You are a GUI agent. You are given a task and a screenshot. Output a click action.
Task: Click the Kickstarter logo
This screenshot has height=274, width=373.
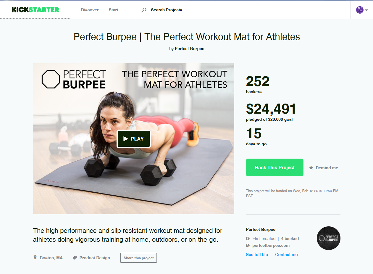35,10
